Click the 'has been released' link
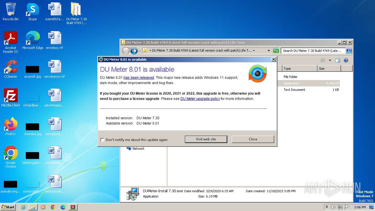 (x=139, y=78)
